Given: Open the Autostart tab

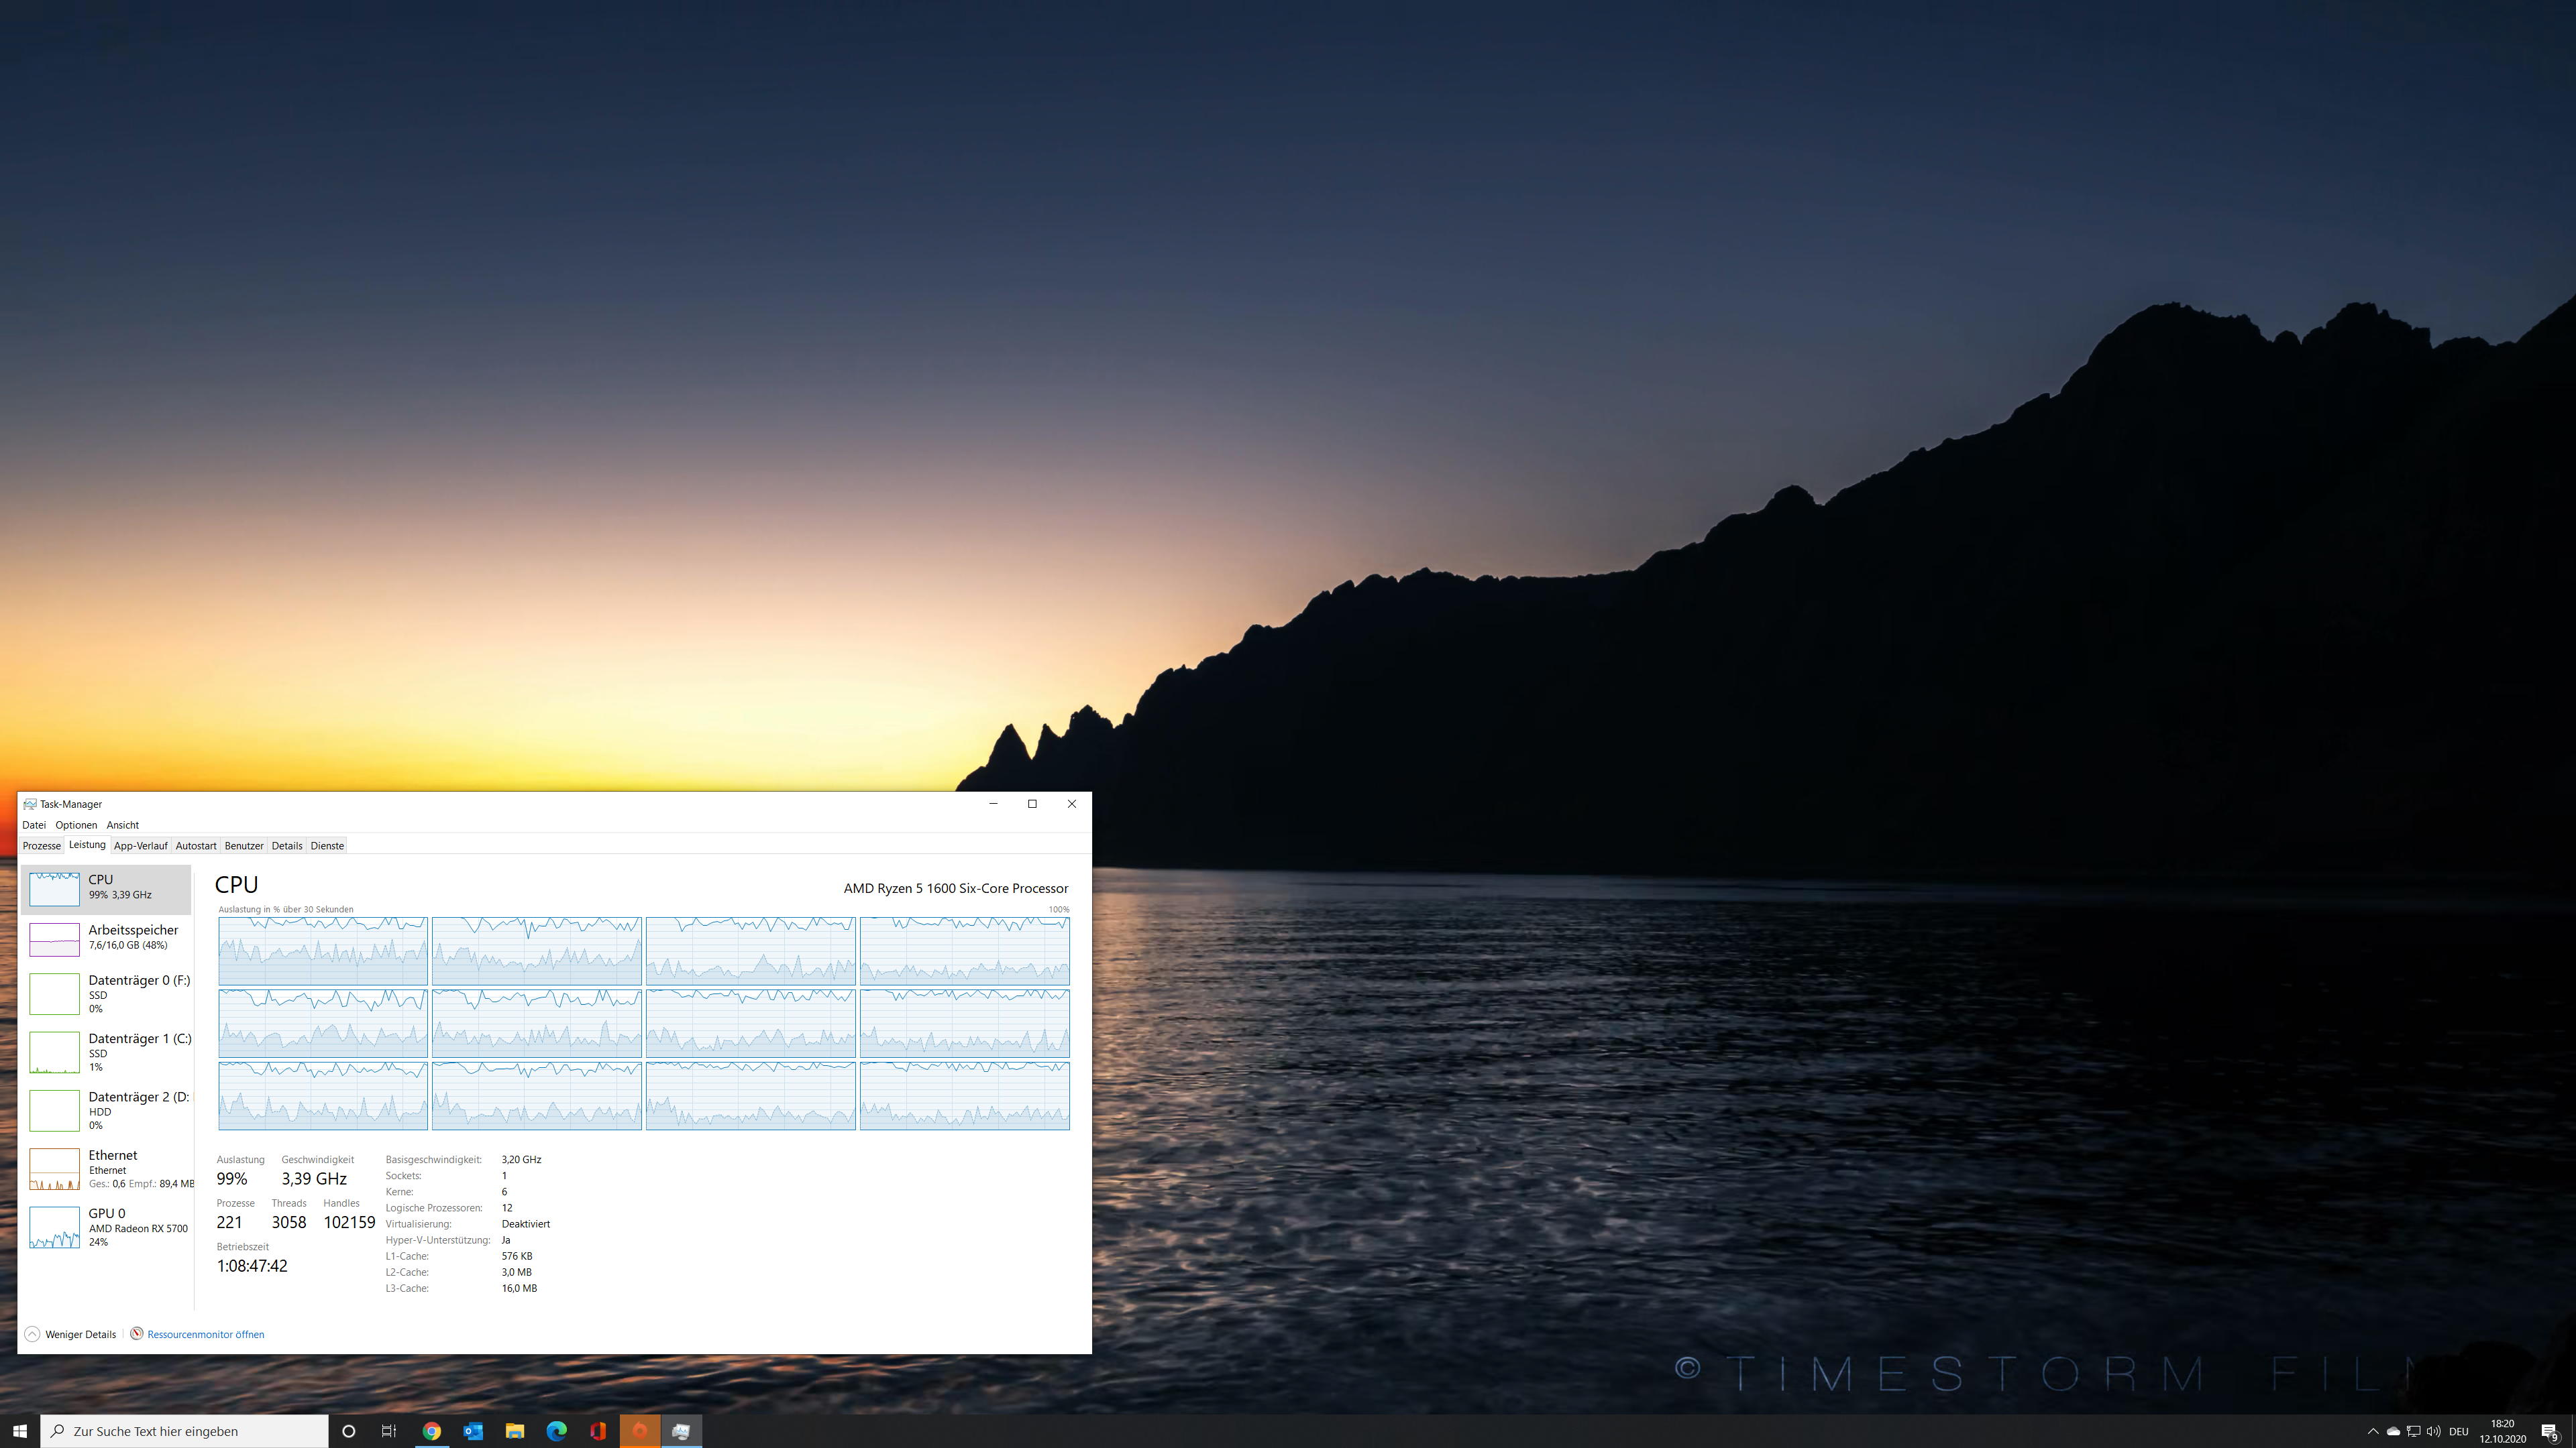Looking at the screenshot, I should 196,845.
